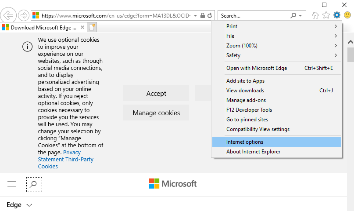The width and height of the screenshot is (354, 211).
Task: Select Add site to Apps
Action: pyautogui.click(x=276, y=81)
